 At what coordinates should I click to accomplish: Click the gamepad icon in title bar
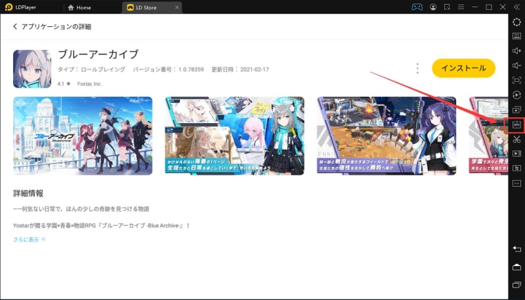pos(417,7)
